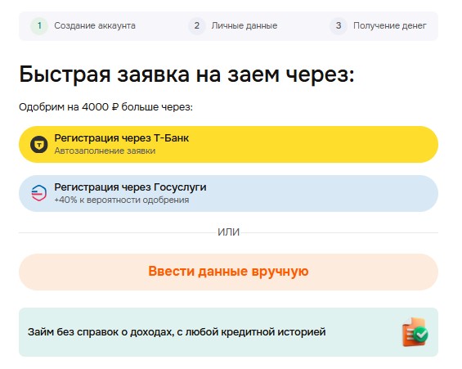Select the Получение денег step label
This screenshot has width=462, height=369.
390,25
